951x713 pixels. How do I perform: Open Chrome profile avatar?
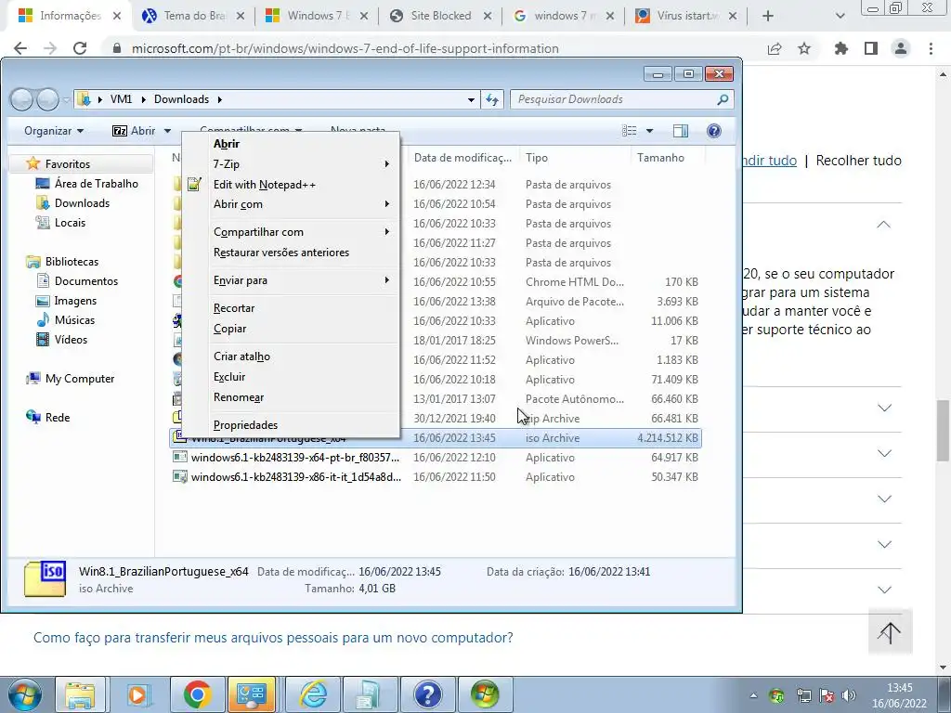point(901,48)
